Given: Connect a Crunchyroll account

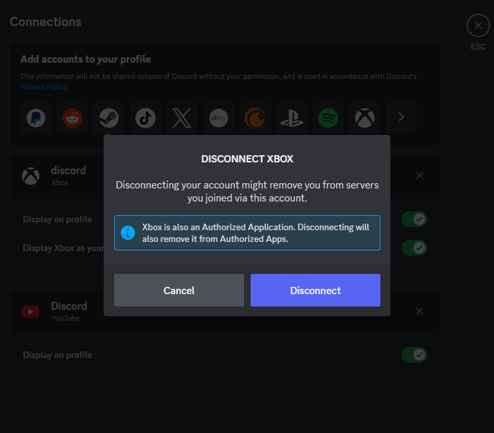Looking at the screenshot, I should click(255, 118).
